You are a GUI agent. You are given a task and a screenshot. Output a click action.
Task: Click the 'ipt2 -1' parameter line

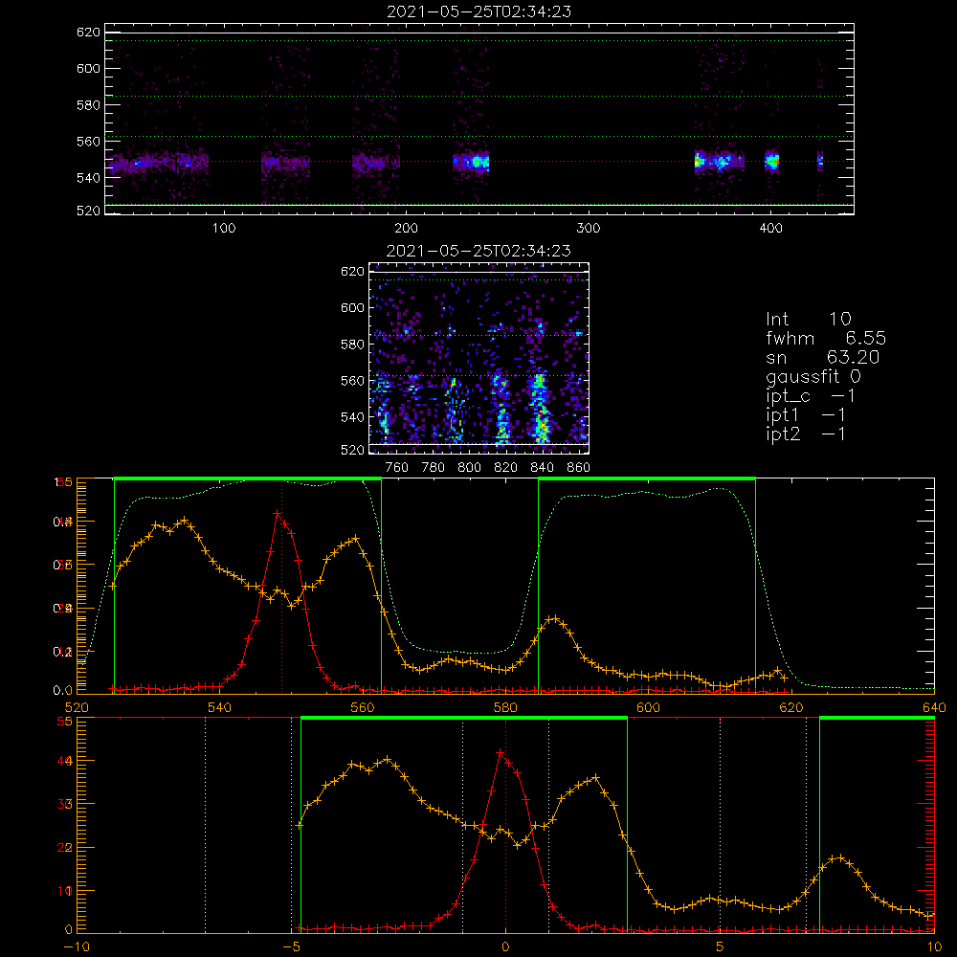tap(806, 434)
